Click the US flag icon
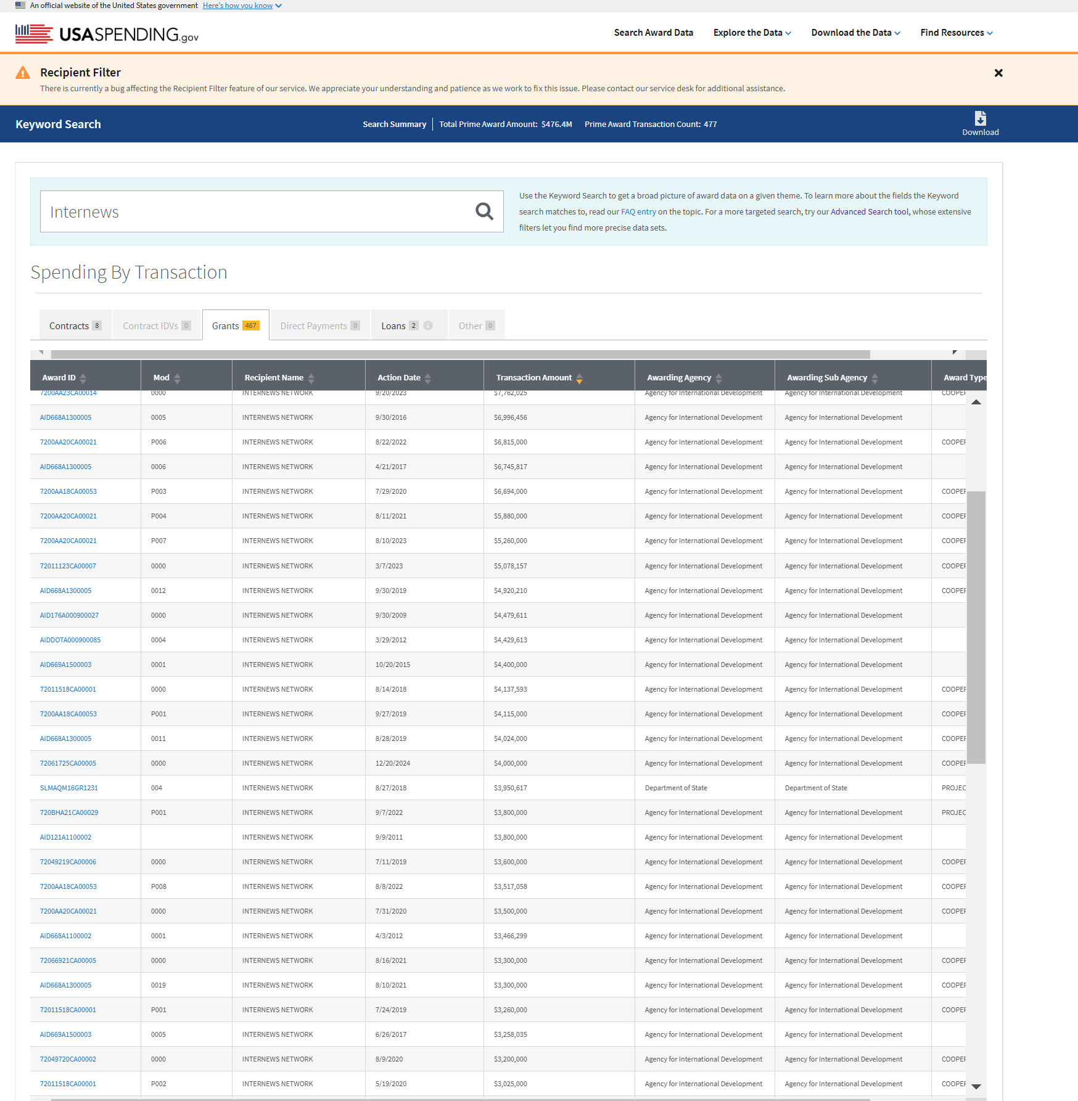Image resolution: width=1078 pixels, height=1101 pixels. (x=20, y=5)
